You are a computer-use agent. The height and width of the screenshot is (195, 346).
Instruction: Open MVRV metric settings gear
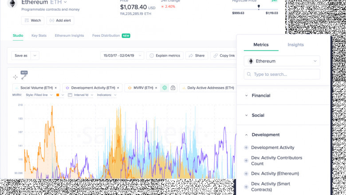tap(165, 88)
